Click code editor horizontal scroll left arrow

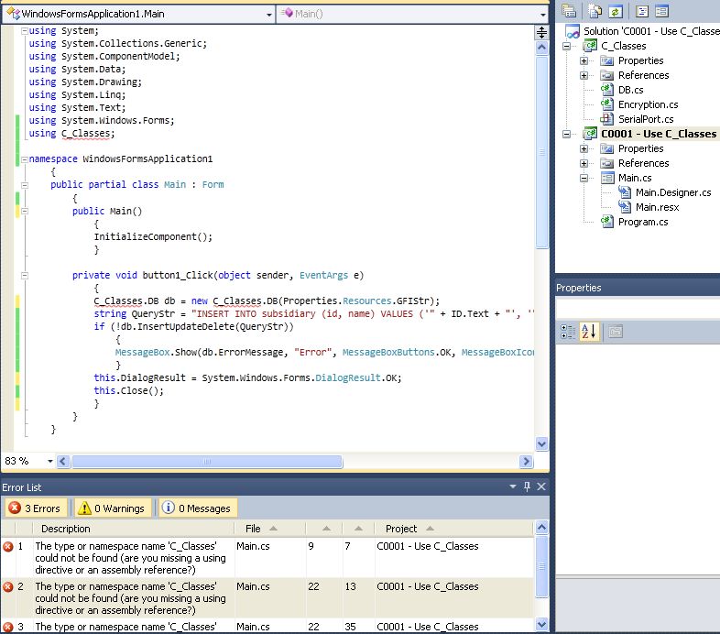(x=63, y=461)
